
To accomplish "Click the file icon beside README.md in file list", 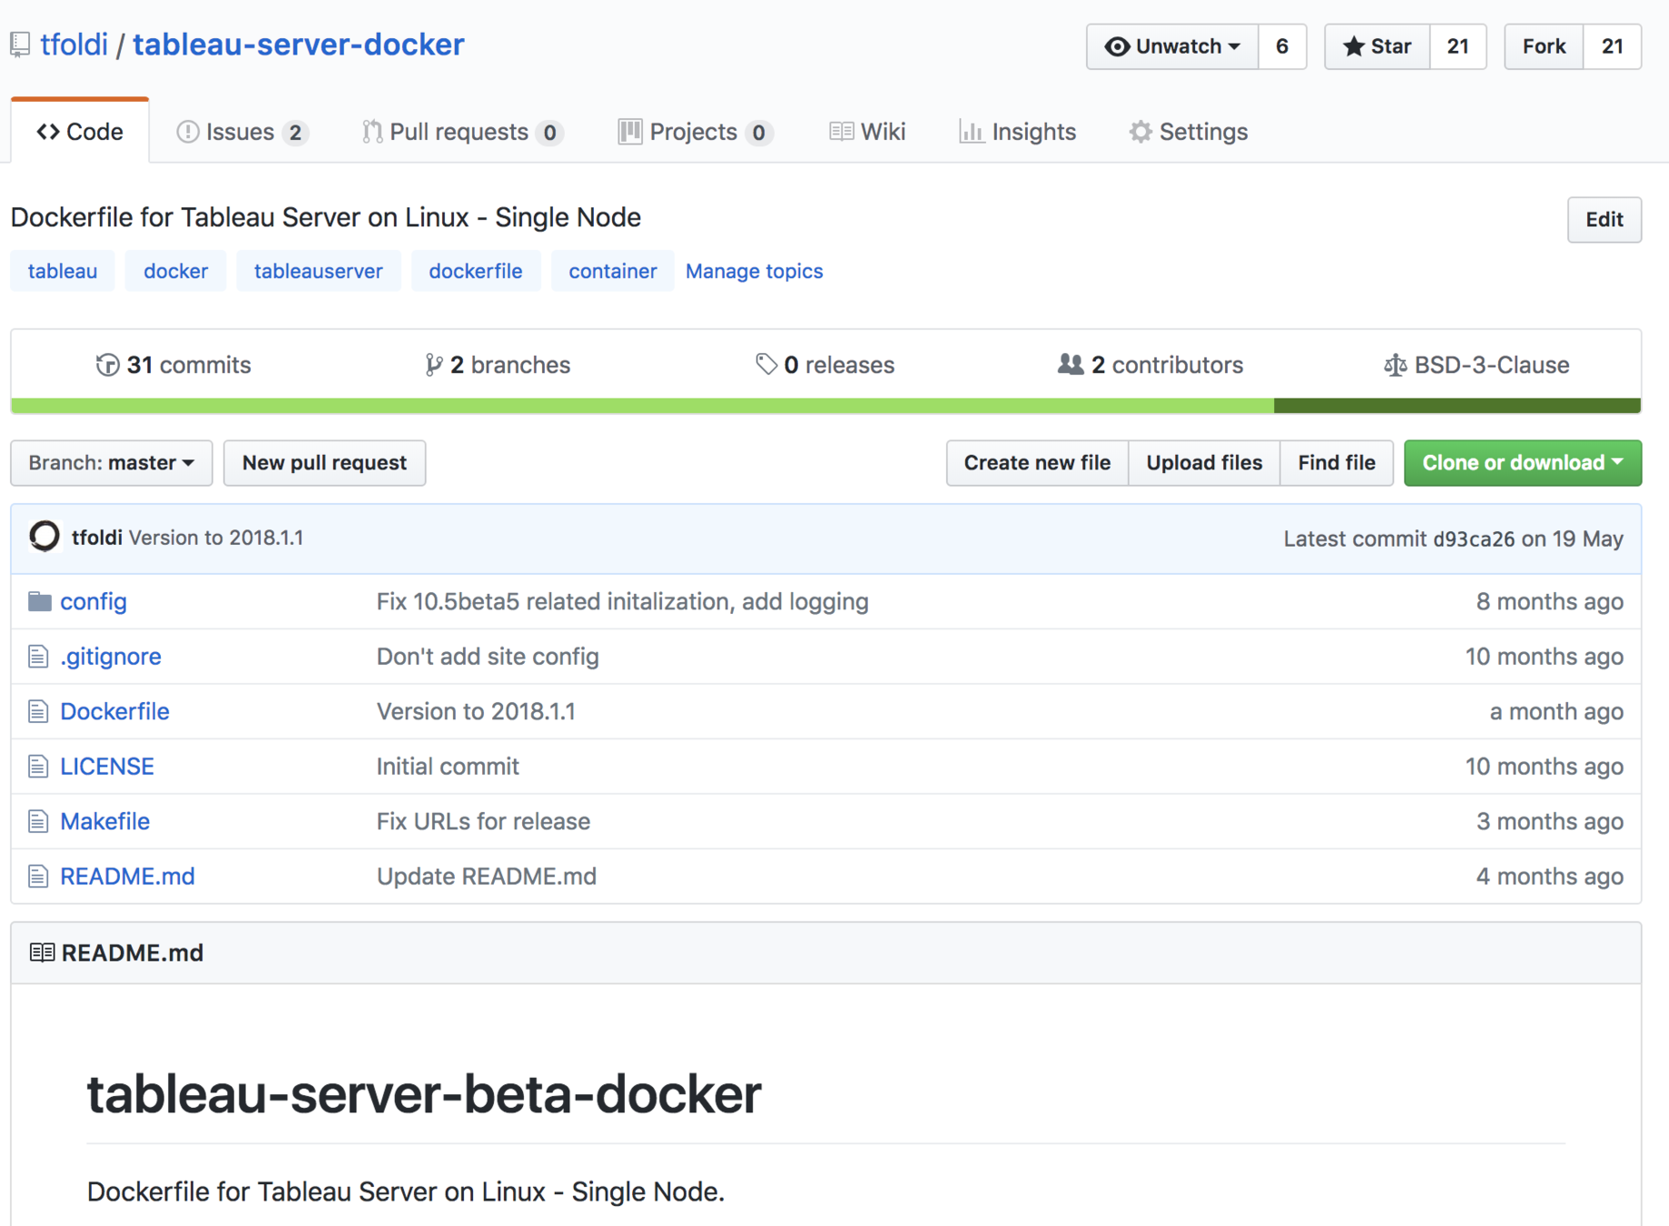I will tap(37, 875).
